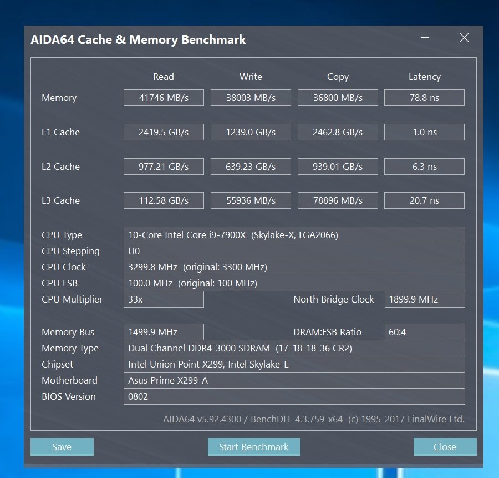Image resolution: width=499 pixels, height=478 pixels.
Task: Click the DRAM:FSB Ratio label
Action: click(327, 332)
